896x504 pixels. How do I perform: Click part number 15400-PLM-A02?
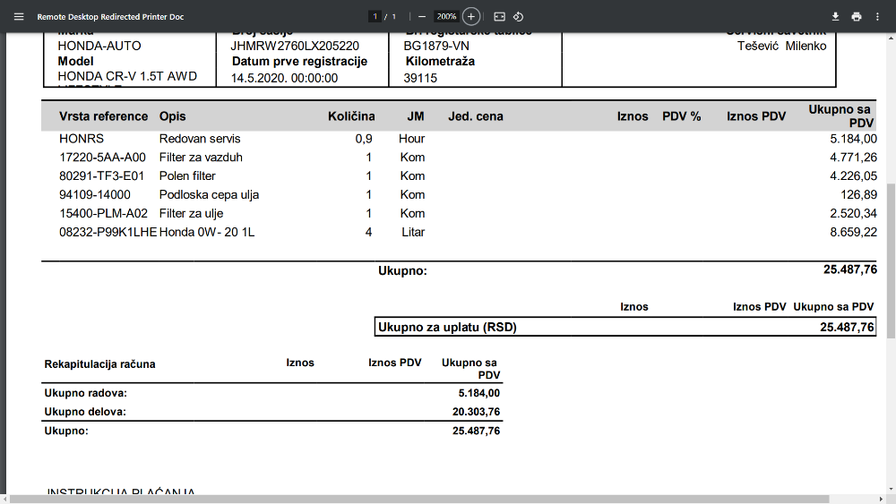point(103,213)
